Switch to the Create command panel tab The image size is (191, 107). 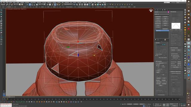coord(155,10)
